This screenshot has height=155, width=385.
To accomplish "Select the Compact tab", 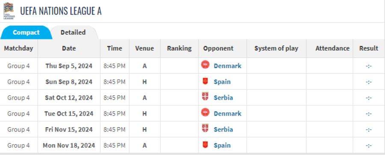I will (x=26, y=33).
